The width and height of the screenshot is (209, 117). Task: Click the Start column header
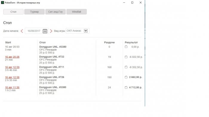point(8,42)
